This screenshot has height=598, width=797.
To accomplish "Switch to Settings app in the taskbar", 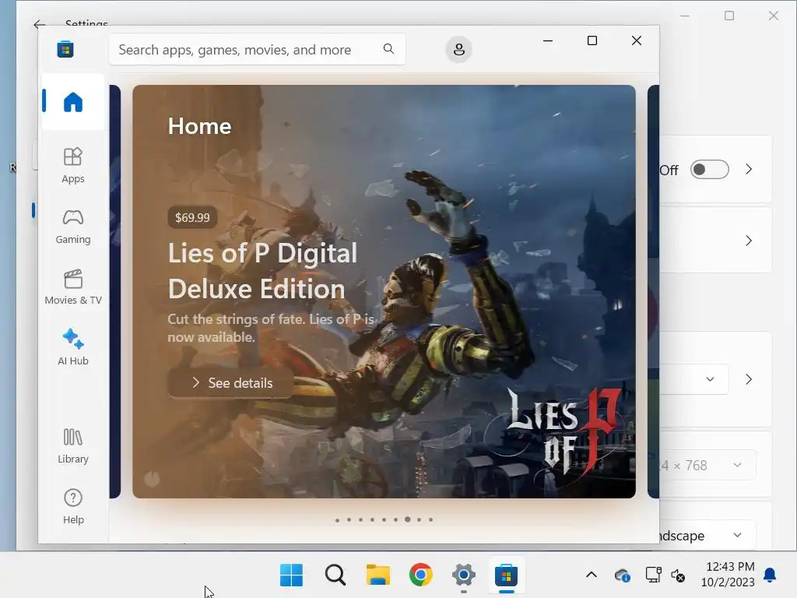I will pos(464,575).
